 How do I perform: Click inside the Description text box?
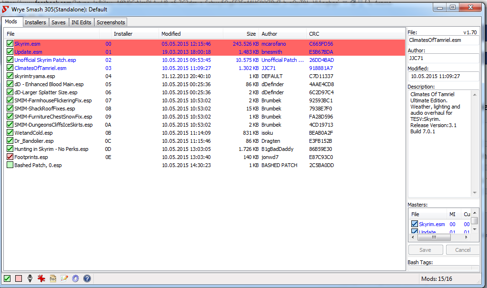[440, 144]
